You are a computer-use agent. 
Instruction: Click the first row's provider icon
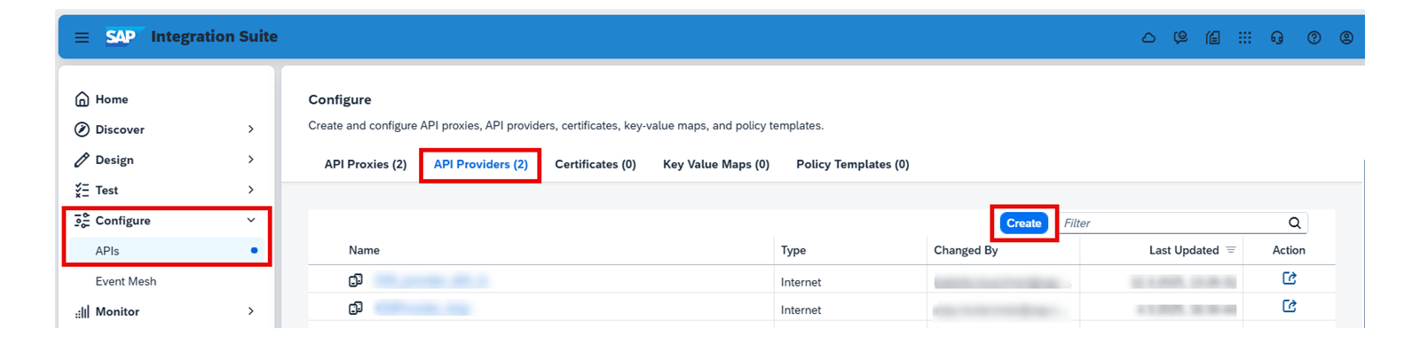coord(356,280)
